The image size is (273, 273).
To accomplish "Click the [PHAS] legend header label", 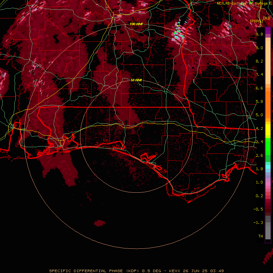I will (256, 21).
